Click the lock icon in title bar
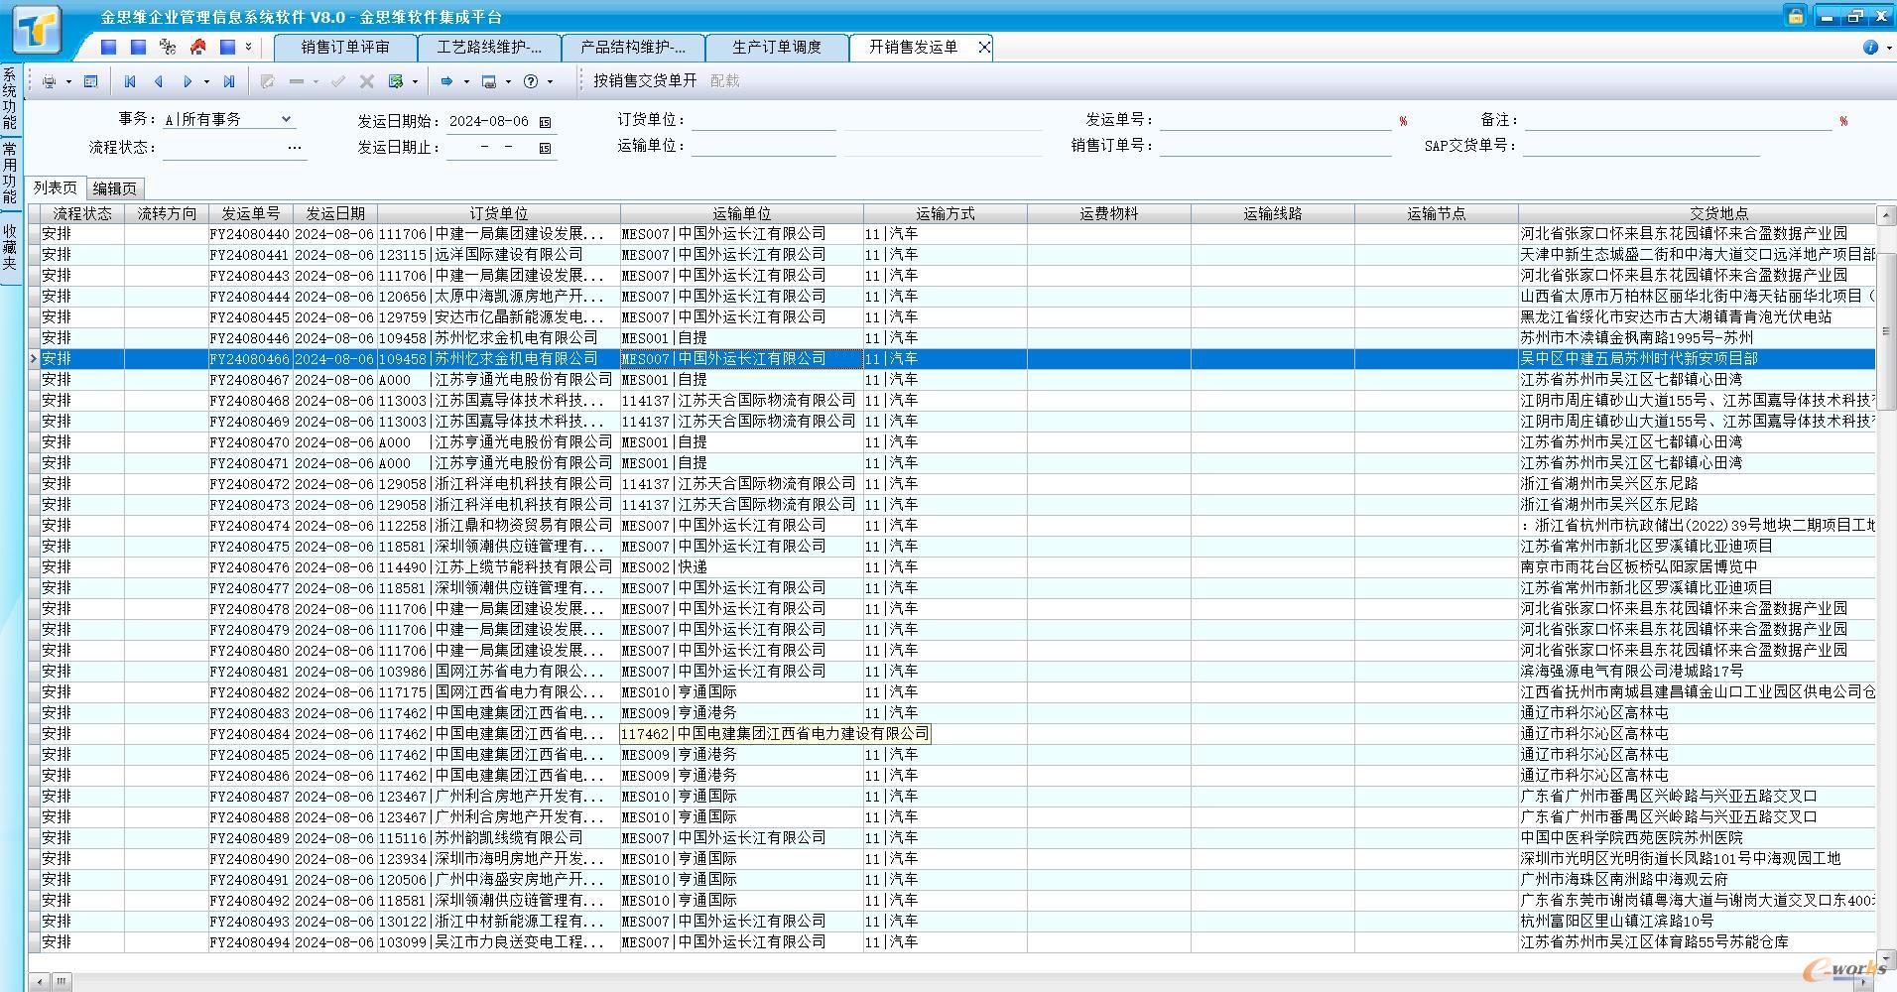The width and height of the screenshot is (1897, 992). 1795,16
